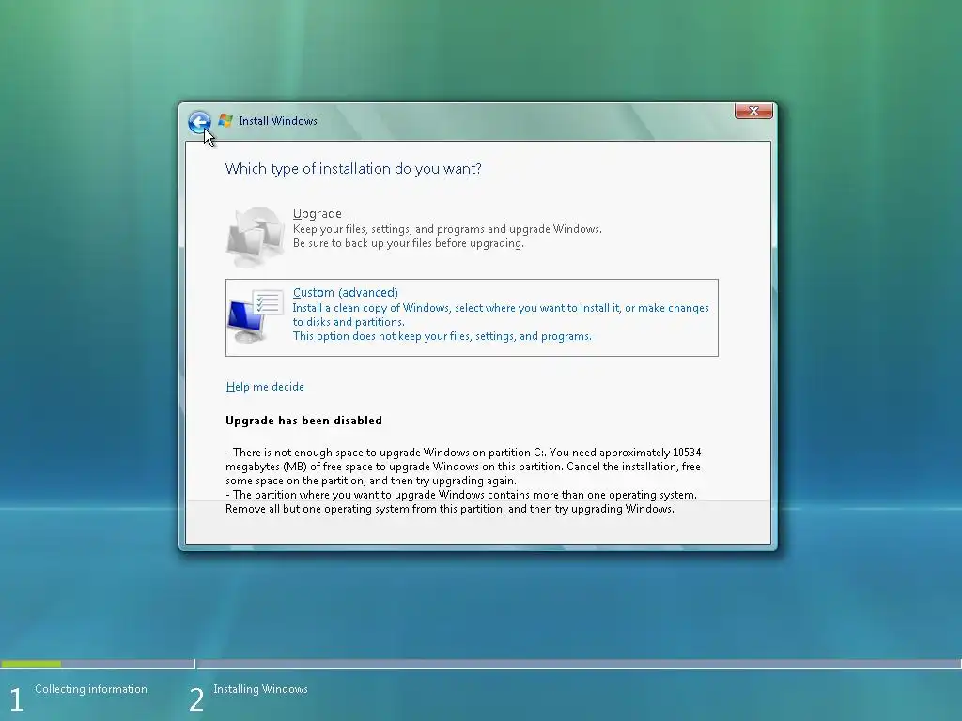The height and width of the screenshot is (721, 962).
Task: Click the Windows flag logo in the title bar
Action: [x=225, y=121]
